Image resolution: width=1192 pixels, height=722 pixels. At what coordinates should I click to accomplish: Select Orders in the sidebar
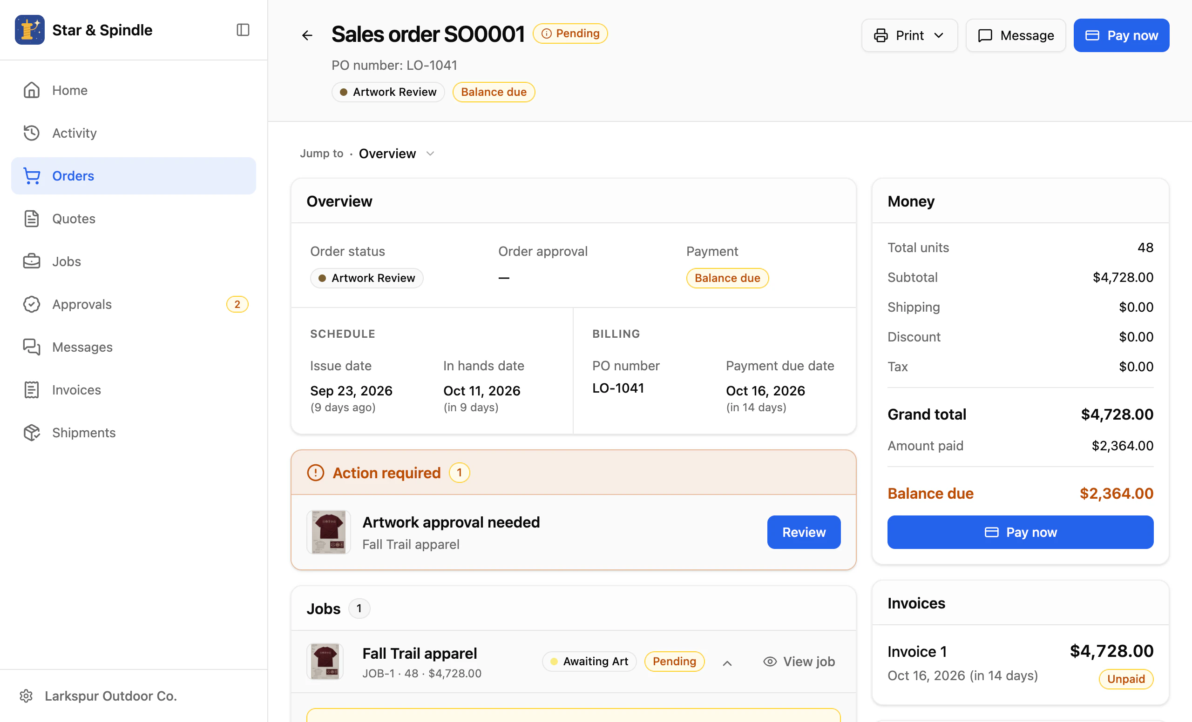[x=134, y=176]
